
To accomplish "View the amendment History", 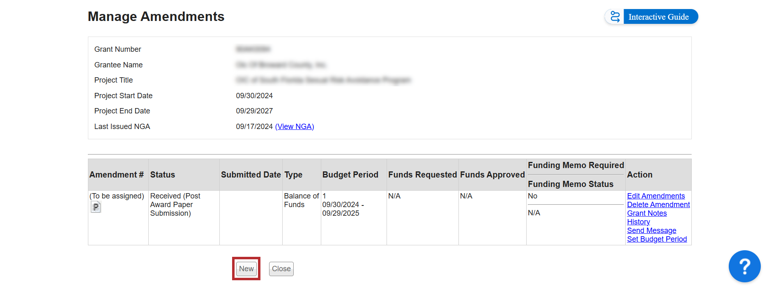I will [x=638, y=222].
